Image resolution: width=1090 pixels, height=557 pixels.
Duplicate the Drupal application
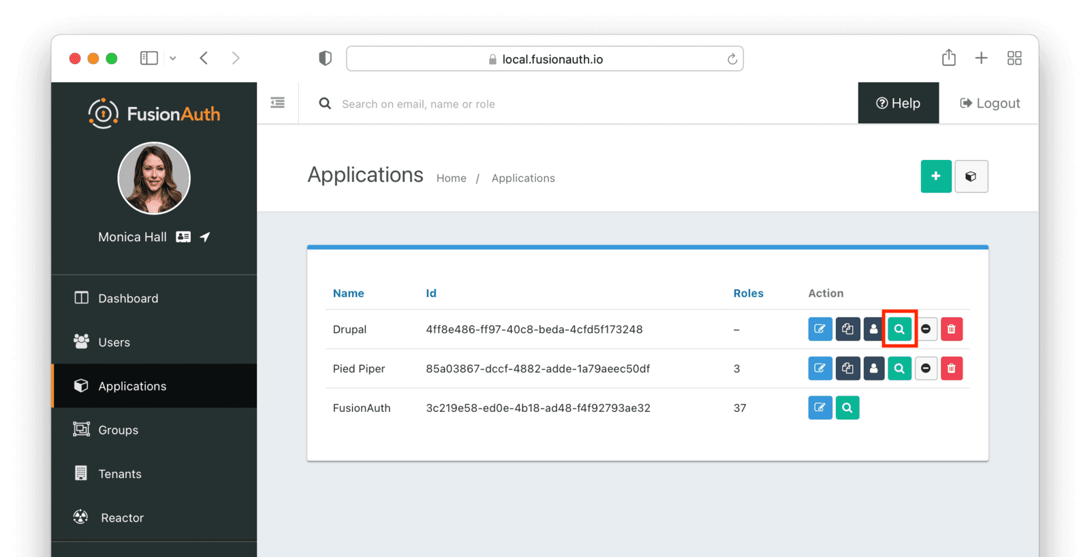tap(847, 329)
